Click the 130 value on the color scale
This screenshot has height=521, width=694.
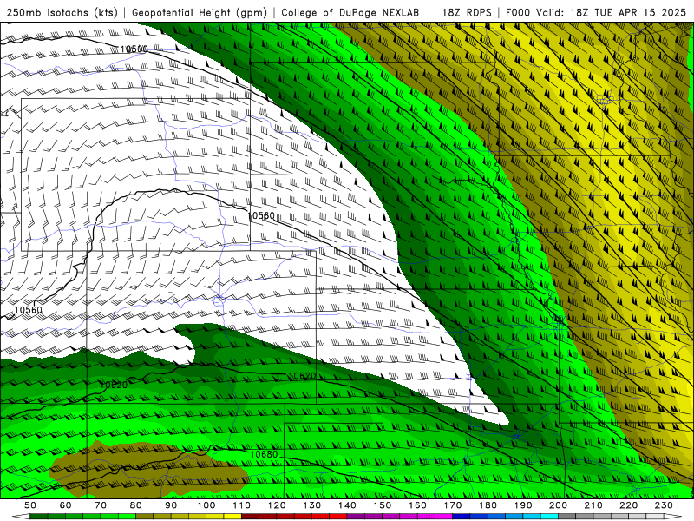coord(312,505)
